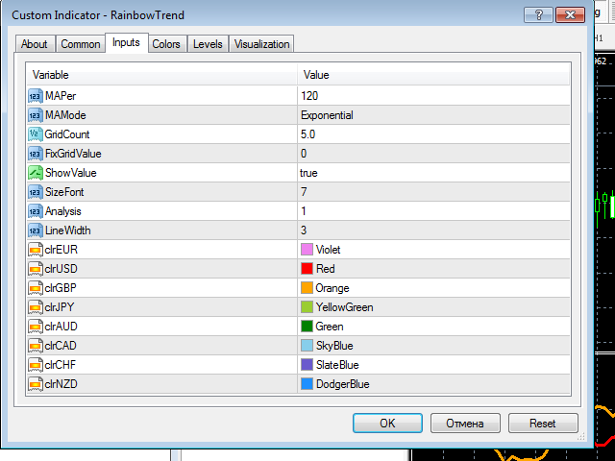Viewport: 615px width, 461px height.
Task: Go to the Colors tab
Action: coord(166,44)
